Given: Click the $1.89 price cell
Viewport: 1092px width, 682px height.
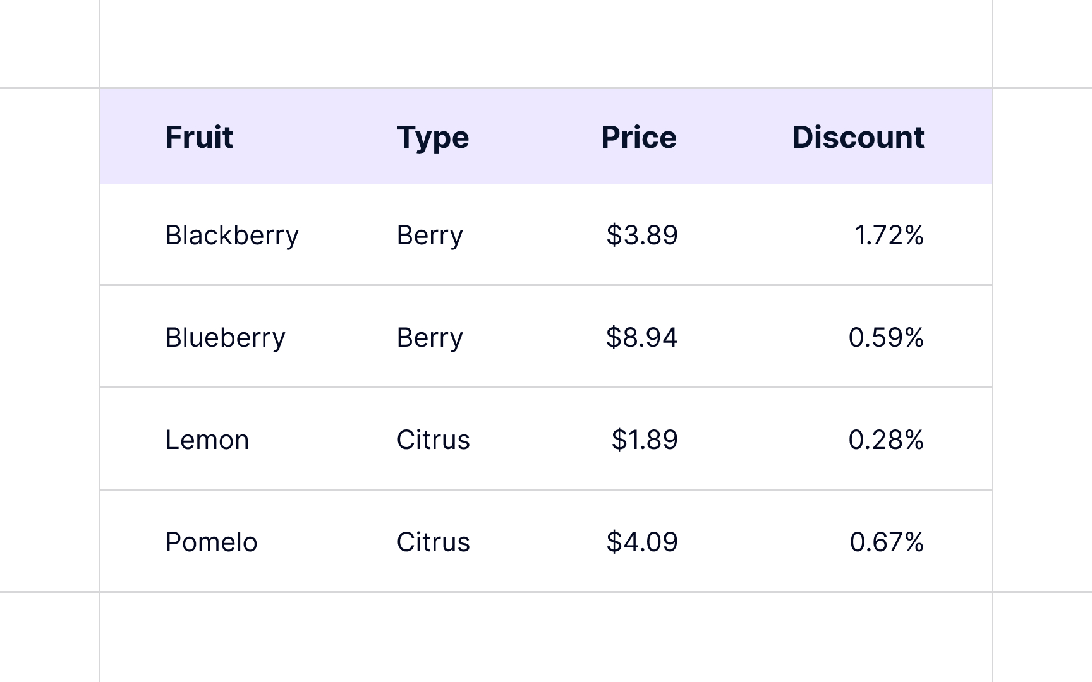Looking at the screenshot, I should pos(645,440).
